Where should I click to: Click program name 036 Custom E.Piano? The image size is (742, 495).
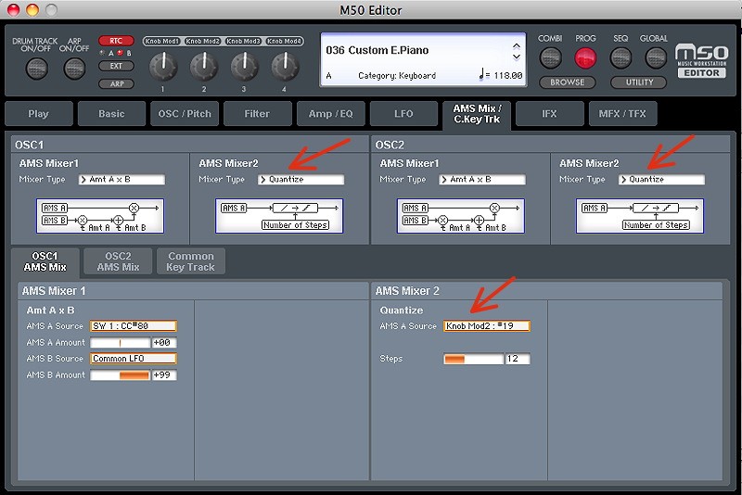(377, 50)
